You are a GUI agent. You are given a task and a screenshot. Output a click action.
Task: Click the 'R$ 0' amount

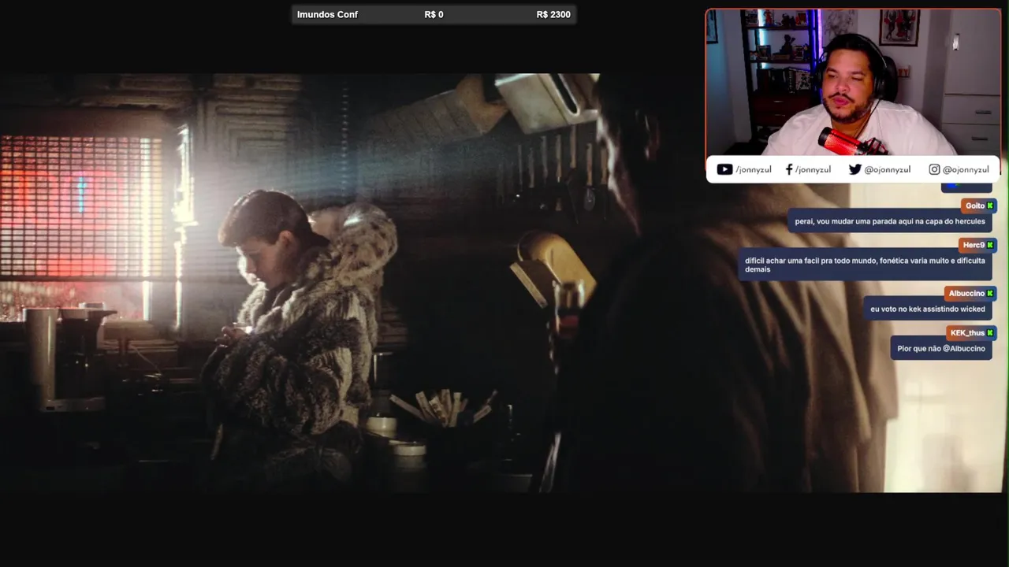pyautogui.click(x=434, y=14)
